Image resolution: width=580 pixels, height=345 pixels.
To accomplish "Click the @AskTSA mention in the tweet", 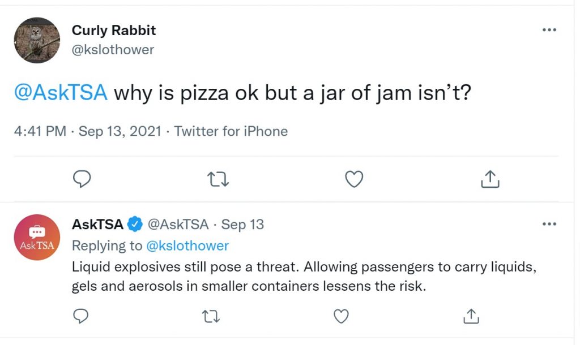I will [61, 92].
